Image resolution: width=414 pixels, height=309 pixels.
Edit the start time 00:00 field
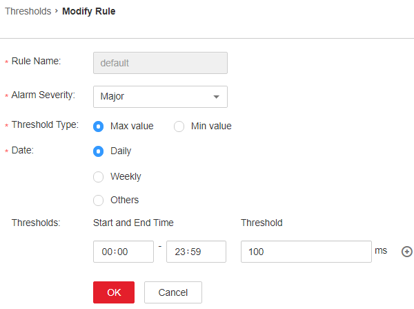tap(124, 252)
